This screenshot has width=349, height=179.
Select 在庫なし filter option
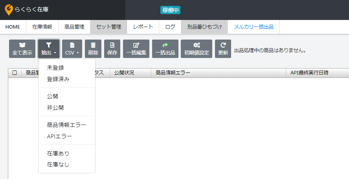pos(67,165)
